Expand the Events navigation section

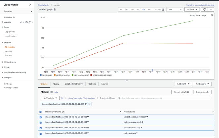(x=3, y=67)
